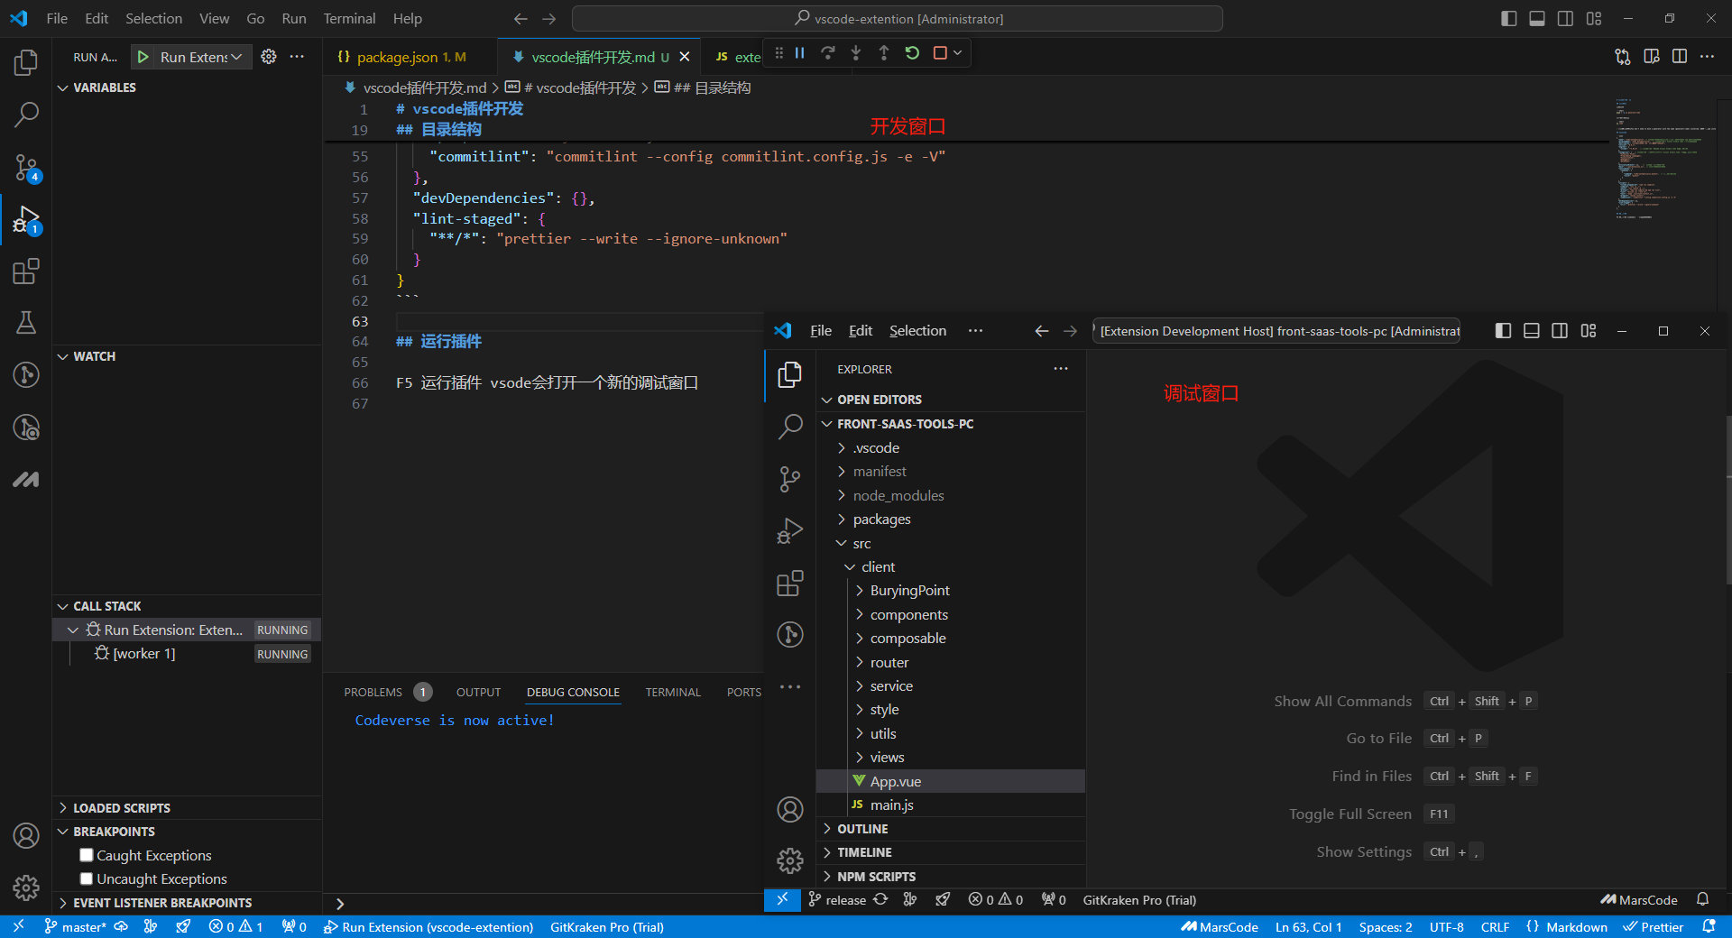Open Manage gear in Extension Development Host window
Image resolution: width=1732 pixels, height=938 pixels.
click(x=790, y=861)
